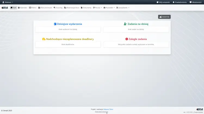Go to the Klienci section

pyautogui.click(x=33, y=8)
